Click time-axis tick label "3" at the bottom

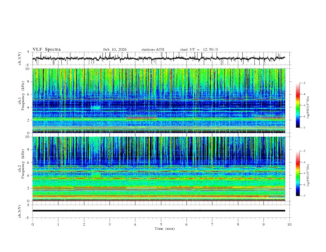(x=109, y=224)
